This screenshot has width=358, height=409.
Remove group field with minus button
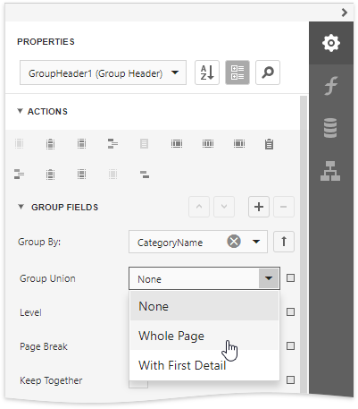tap(284, 207)
